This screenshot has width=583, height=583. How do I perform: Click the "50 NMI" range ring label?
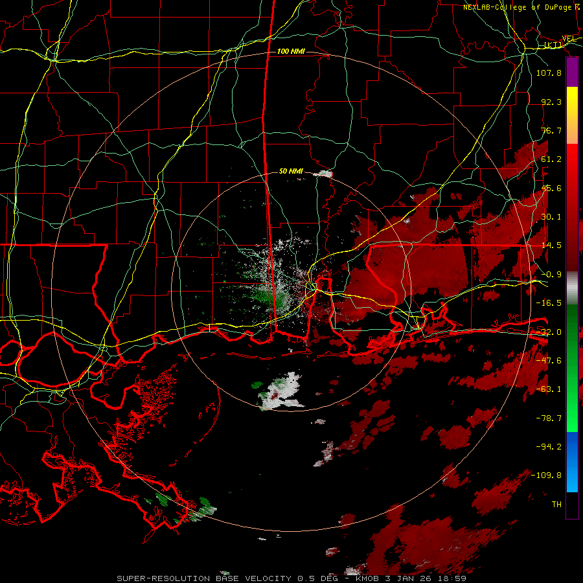tap(291, 171)
